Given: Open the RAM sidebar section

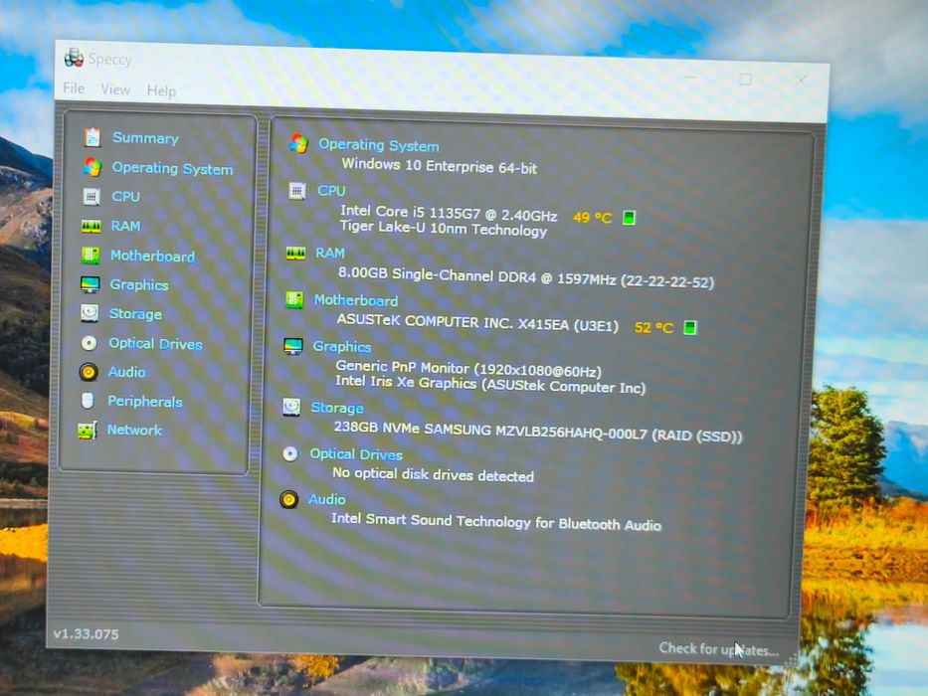Looking at the screenshot, I should (x=125, y=226).
